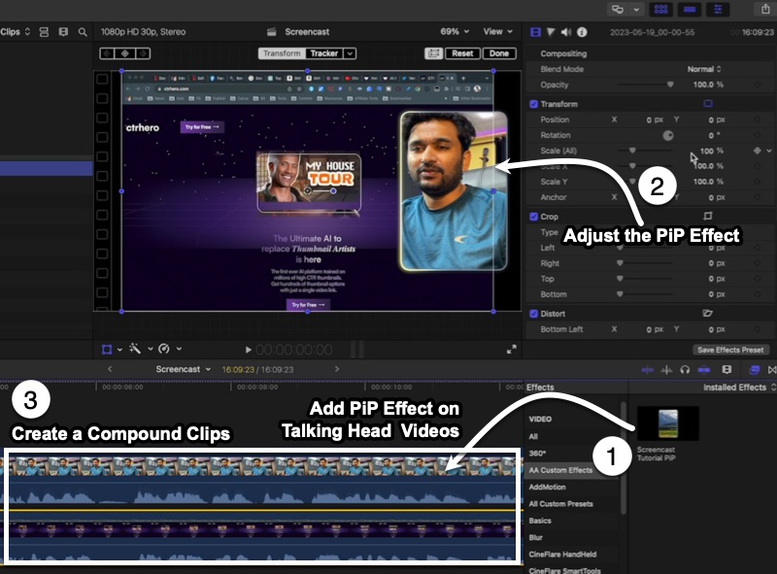
Task: Select the Basics effects category
Action: pyautogui.click(x=540, y=521)
